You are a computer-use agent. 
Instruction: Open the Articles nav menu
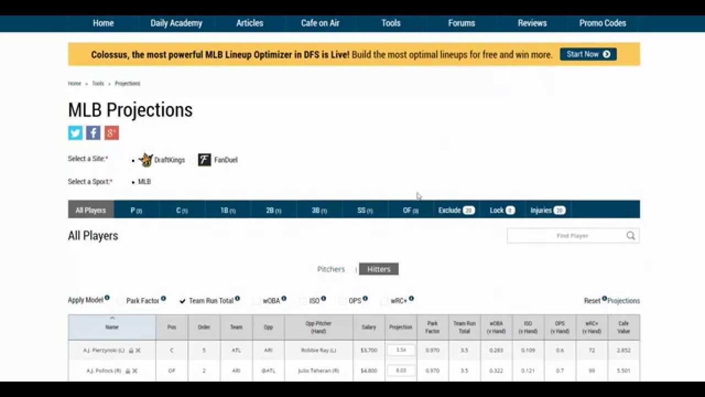250,23
